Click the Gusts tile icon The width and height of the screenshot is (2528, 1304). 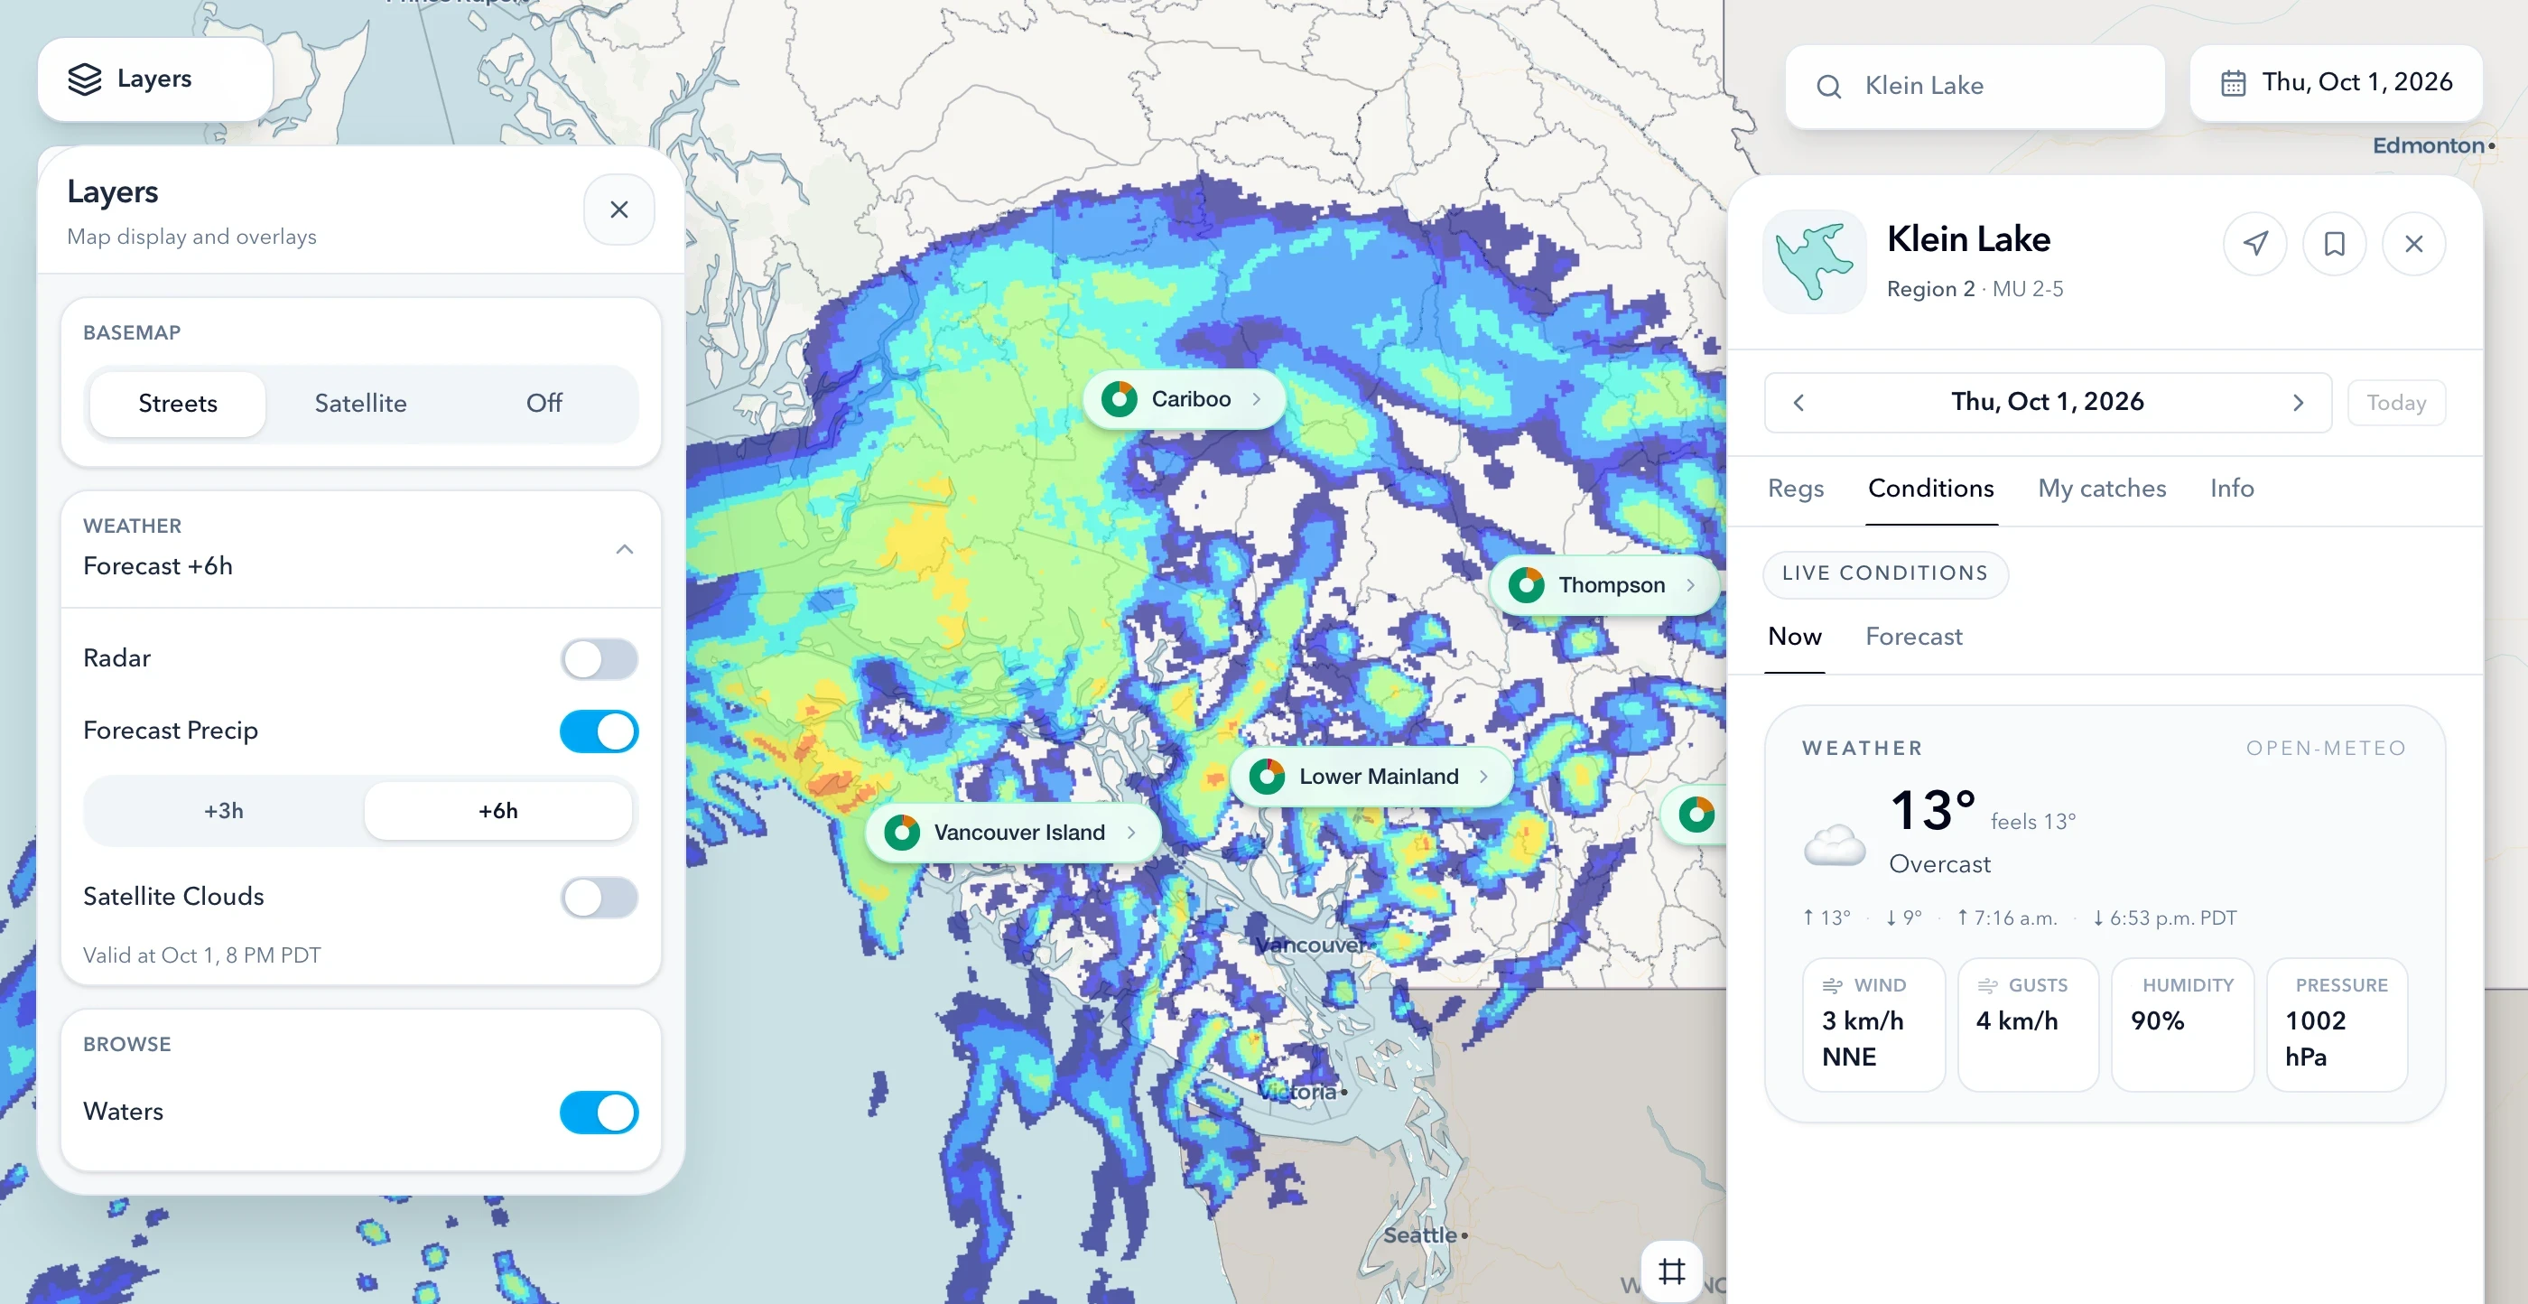click(1987, 986)
